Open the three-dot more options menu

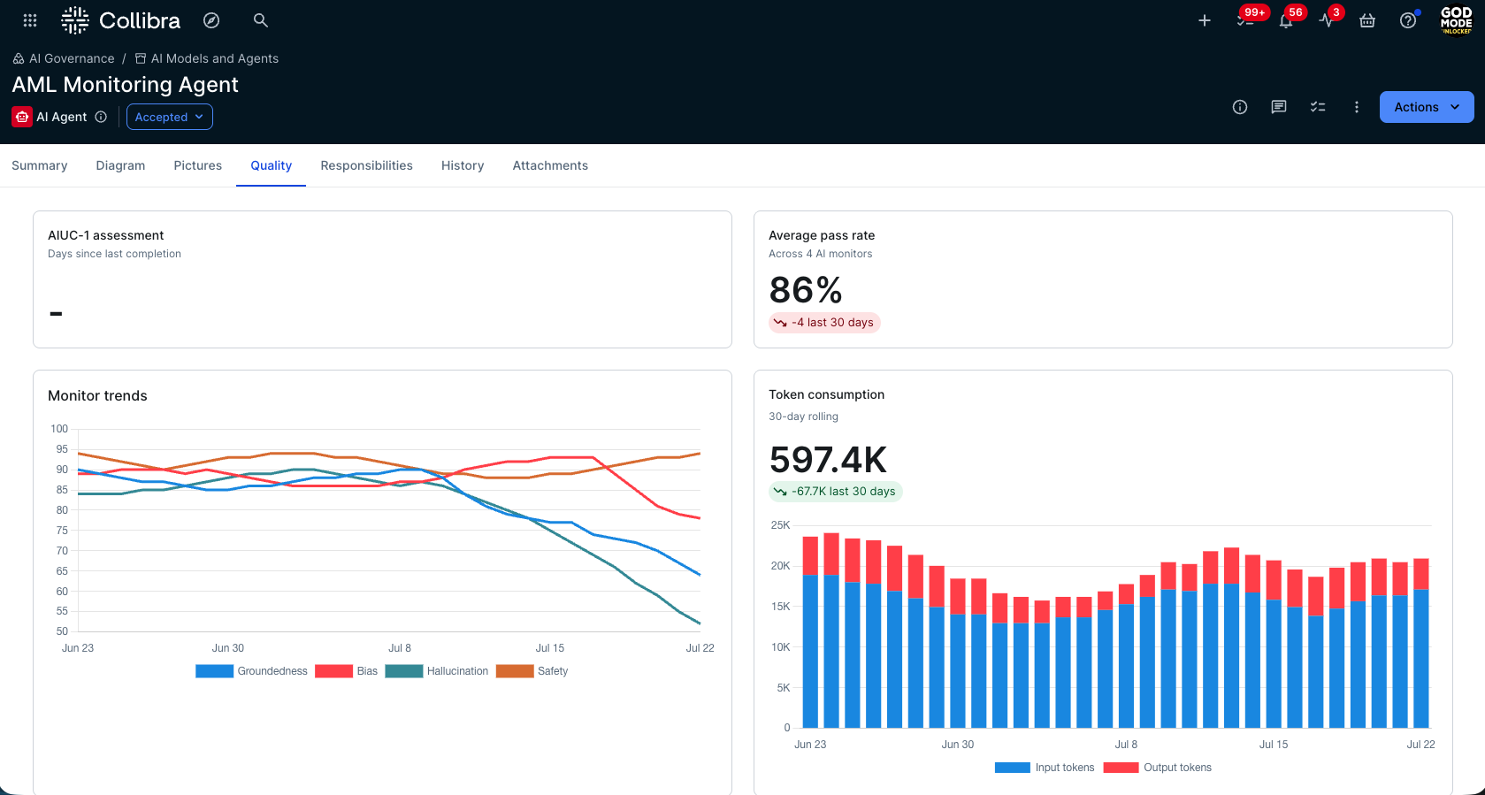click(1357, 107)
